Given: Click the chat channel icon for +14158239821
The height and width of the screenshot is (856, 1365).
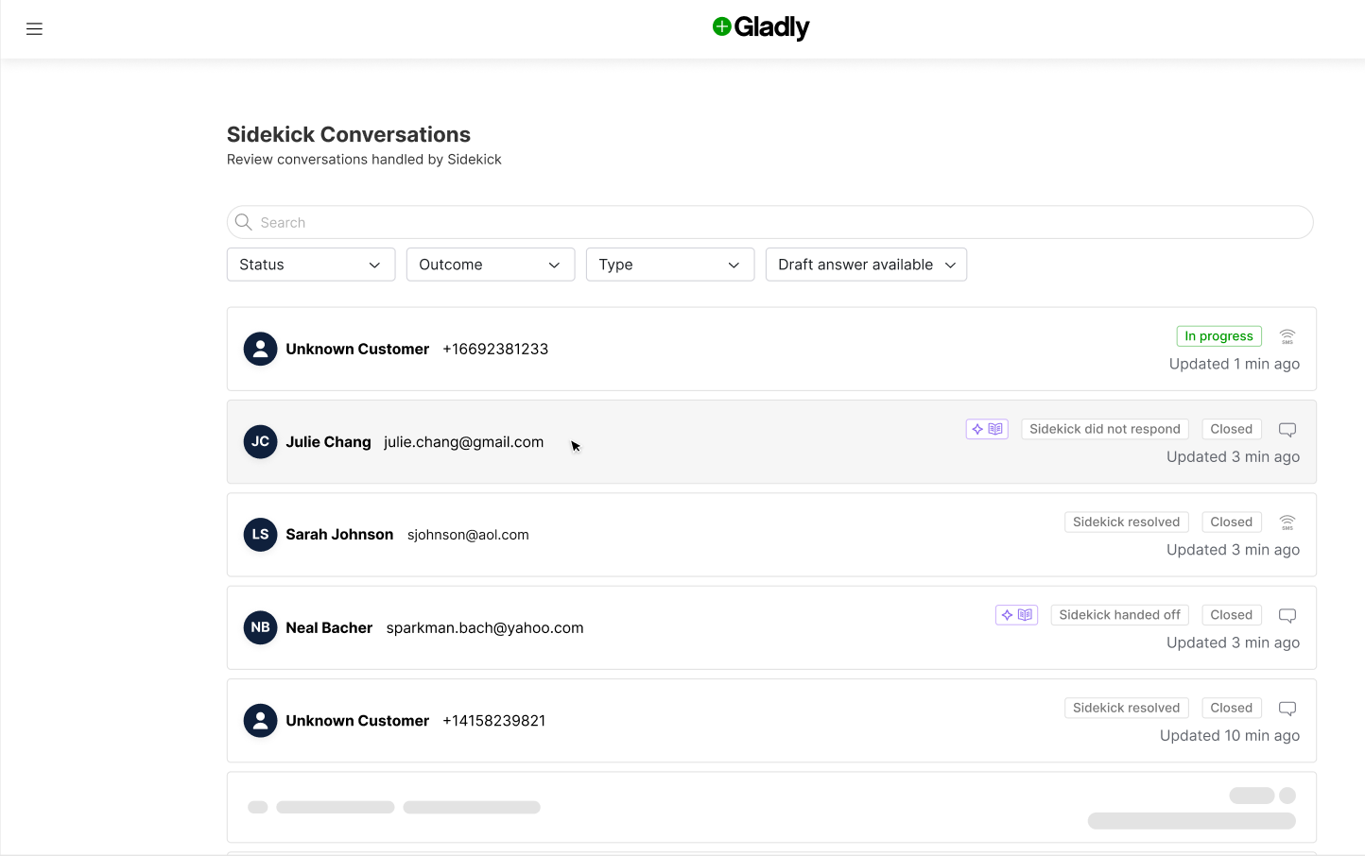Looking at the screenshot, I should (x=1287, y=709).
